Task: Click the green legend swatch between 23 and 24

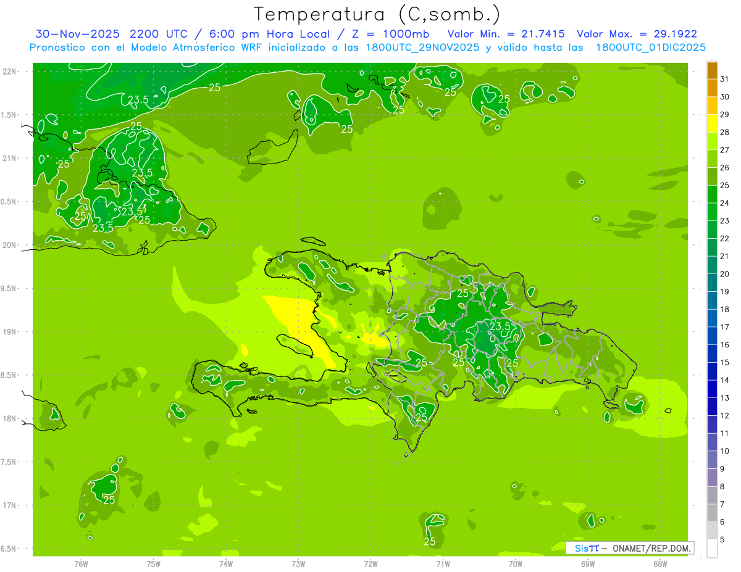Action: (x=712, y=212)
